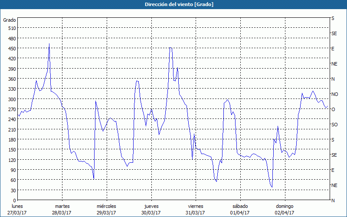347x217 pixels.
Task: Click the "SO" compass direction label
Action: click(334, 125)
